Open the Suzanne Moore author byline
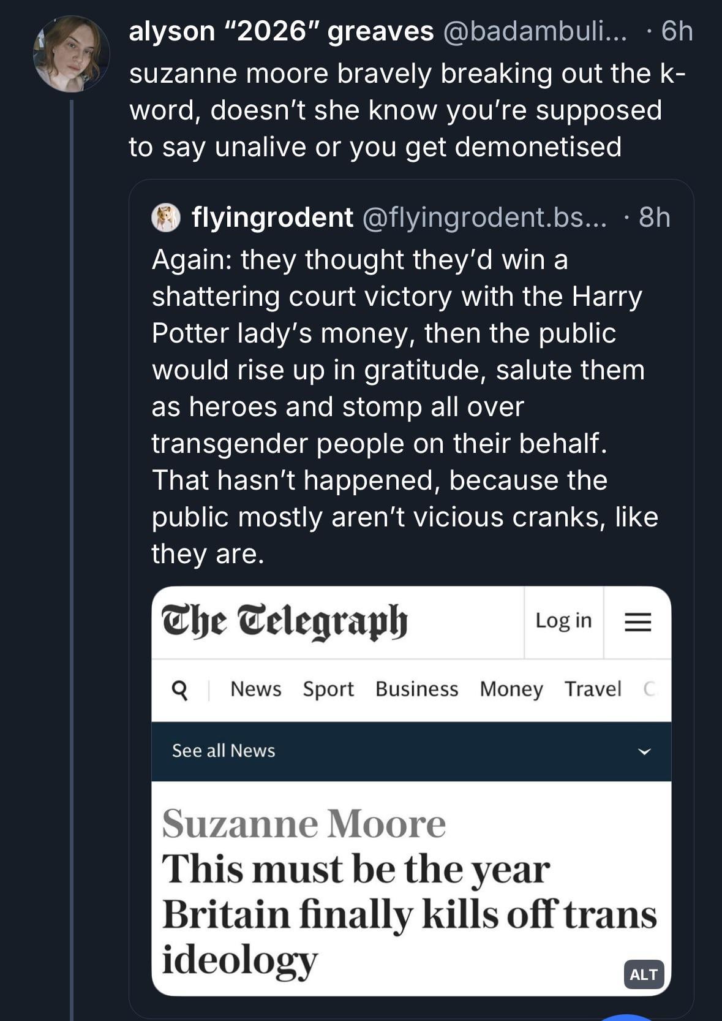Viewport: 722px width, 1021px height. click(304, 823)
